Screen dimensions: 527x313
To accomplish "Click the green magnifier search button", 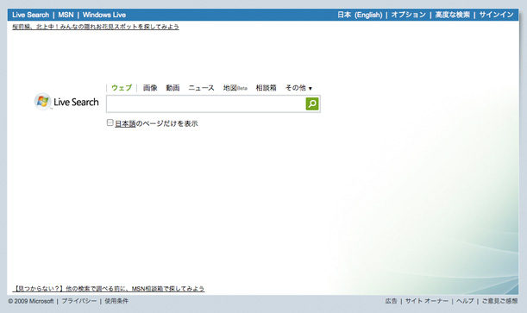I will click(312, 103).
